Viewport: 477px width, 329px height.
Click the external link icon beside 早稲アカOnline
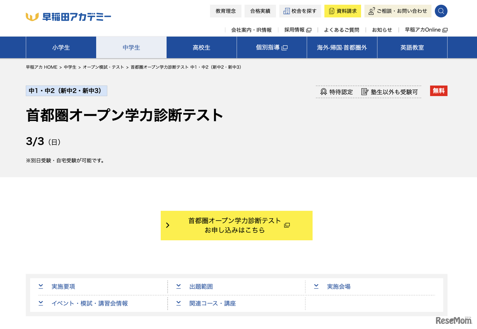445,30
